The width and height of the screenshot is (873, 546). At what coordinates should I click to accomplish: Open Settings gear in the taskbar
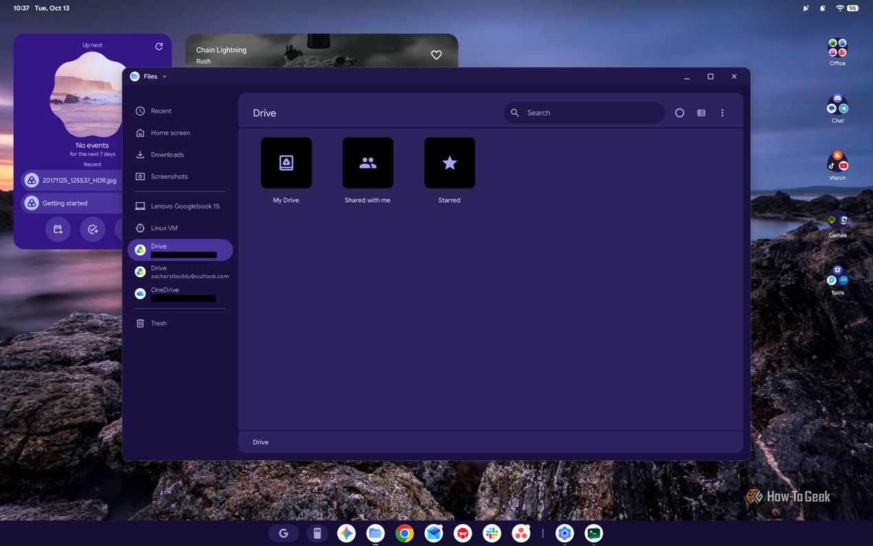click(x=564, y=533)
